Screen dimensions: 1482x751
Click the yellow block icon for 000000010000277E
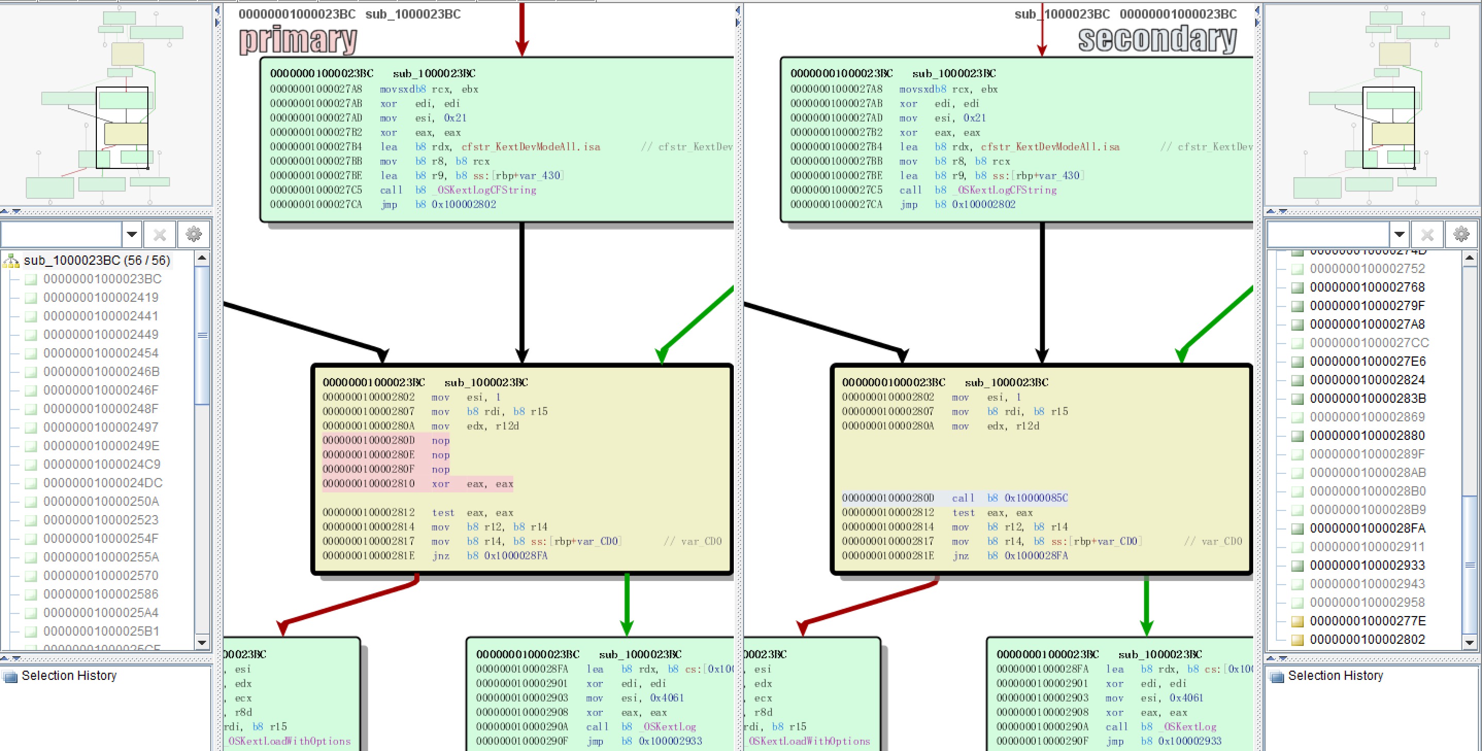(1298, 621)
